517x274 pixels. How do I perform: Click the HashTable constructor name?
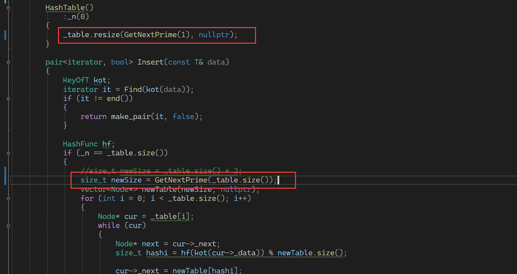coord(65,7)
